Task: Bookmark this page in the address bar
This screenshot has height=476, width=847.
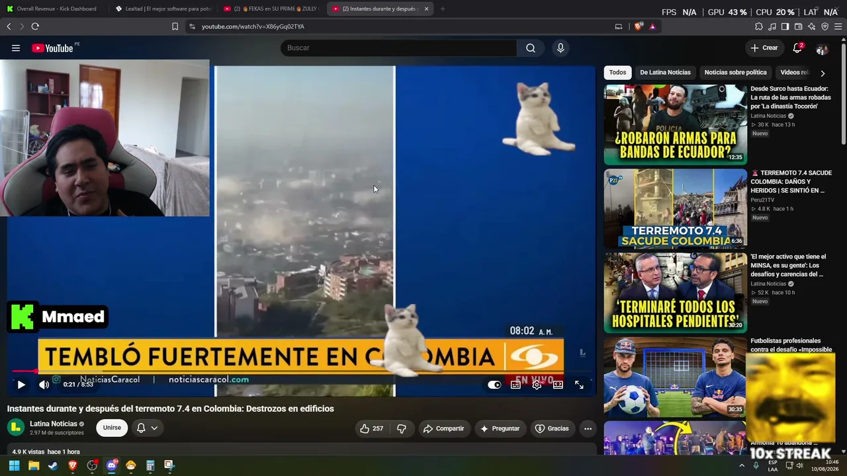Action: [175, 26]
